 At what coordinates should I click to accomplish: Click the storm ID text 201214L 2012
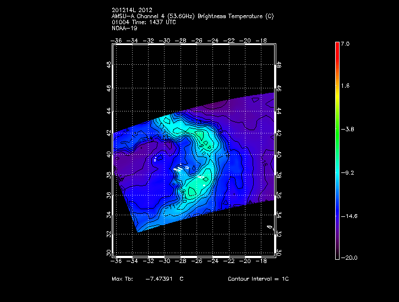130,10
